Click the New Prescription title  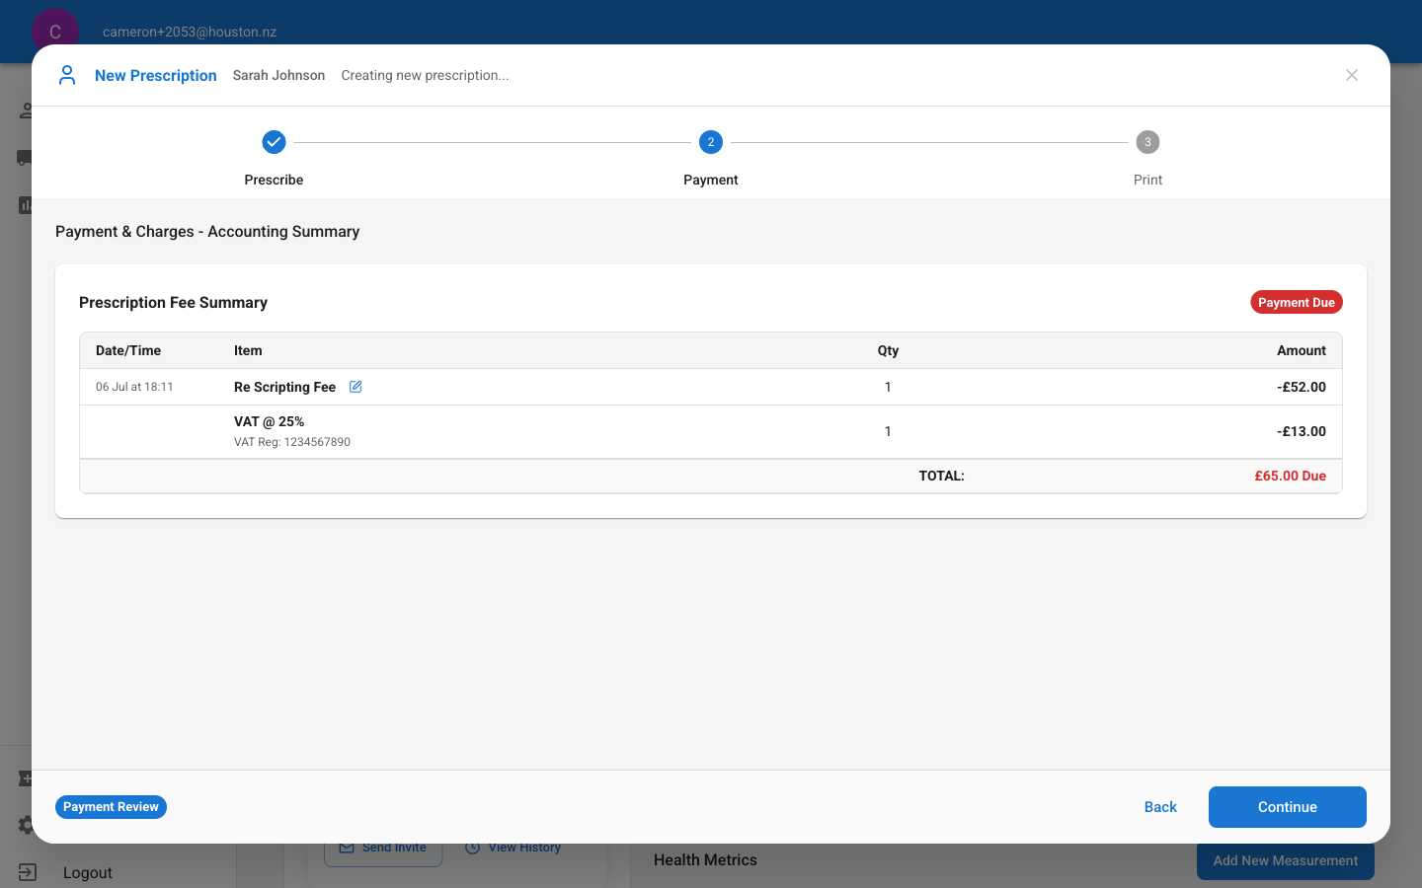pyautogui.click(x=156, y=75)
